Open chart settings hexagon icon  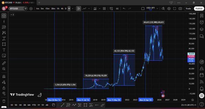tap(169, 9)
